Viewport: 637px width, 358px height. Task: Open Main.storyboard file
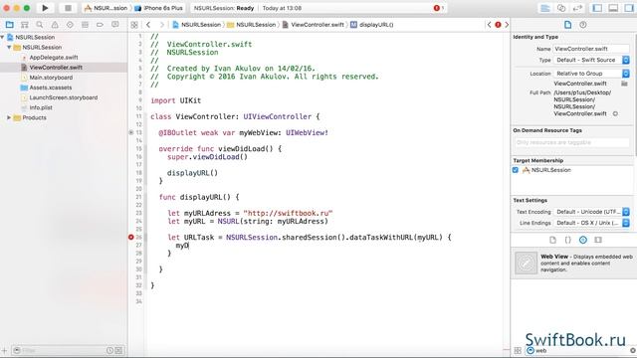coord(51,78)
